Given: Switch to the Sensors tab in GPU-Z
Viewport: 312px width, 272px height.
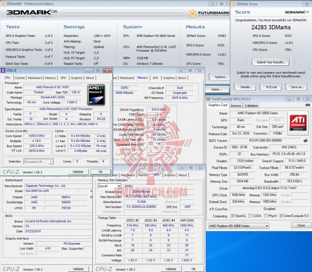Looking at the screenshot, I should pyautogui.click(x=236, y=105).
